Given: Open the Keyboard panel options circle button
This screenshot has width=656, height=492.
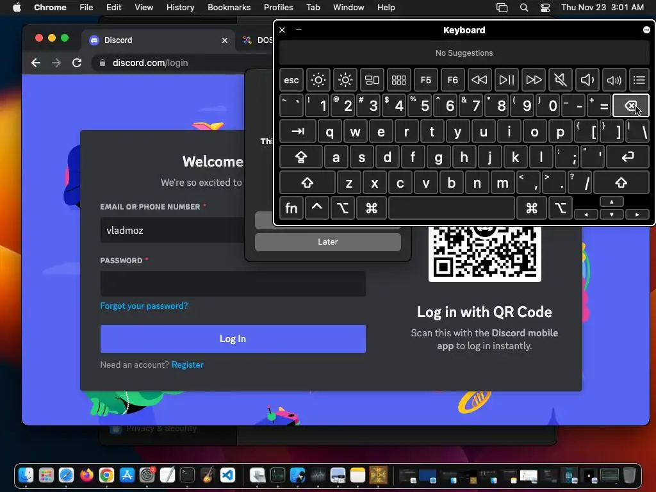Looking at the screenshot, I should [x=646, y=29].
